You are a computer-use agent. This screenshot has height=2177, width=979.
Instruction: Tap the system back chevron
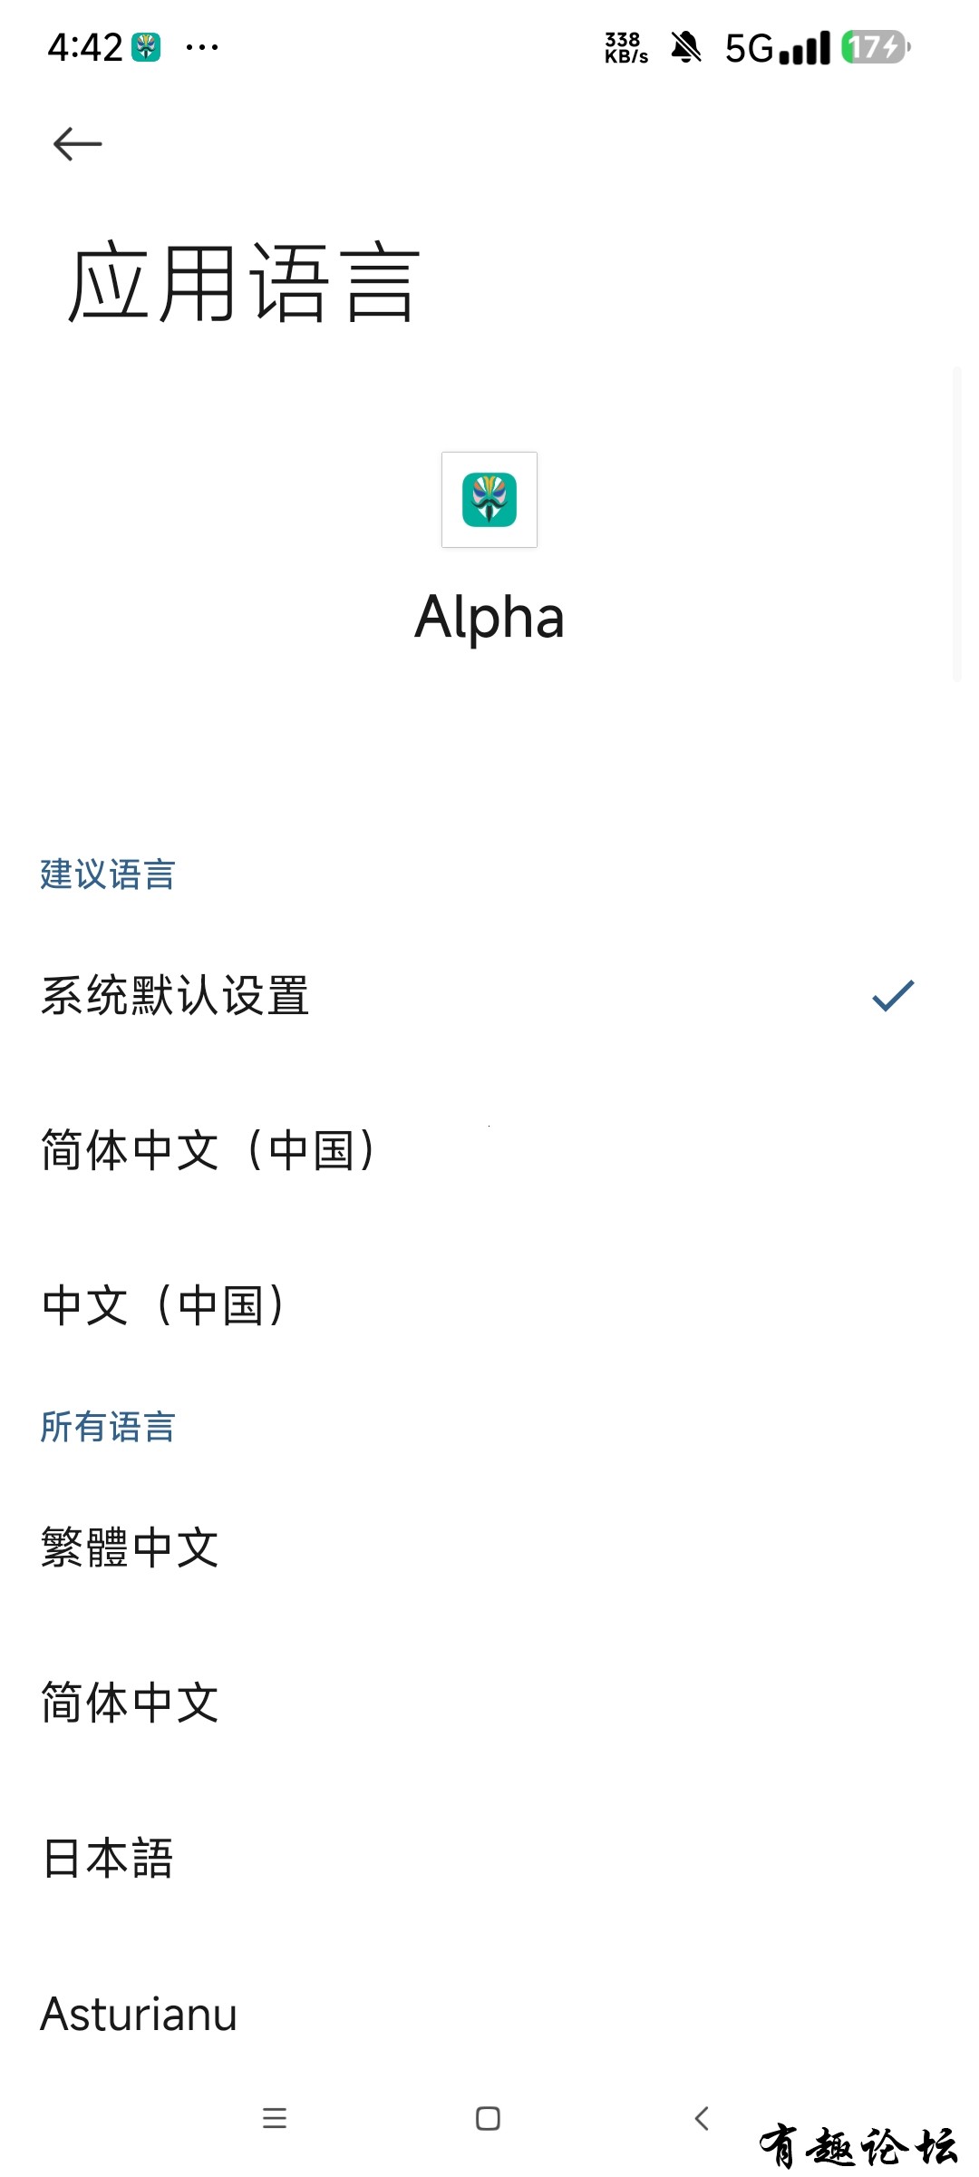(x=702, y=2118)
